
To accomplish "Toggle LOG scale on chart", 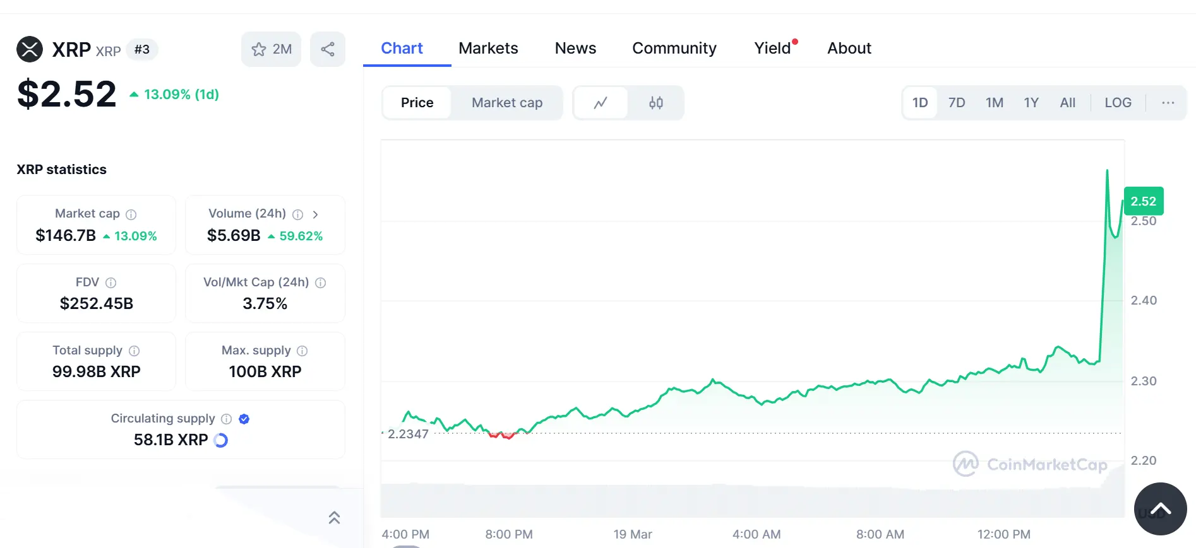I will click(x=1118, y=103).
